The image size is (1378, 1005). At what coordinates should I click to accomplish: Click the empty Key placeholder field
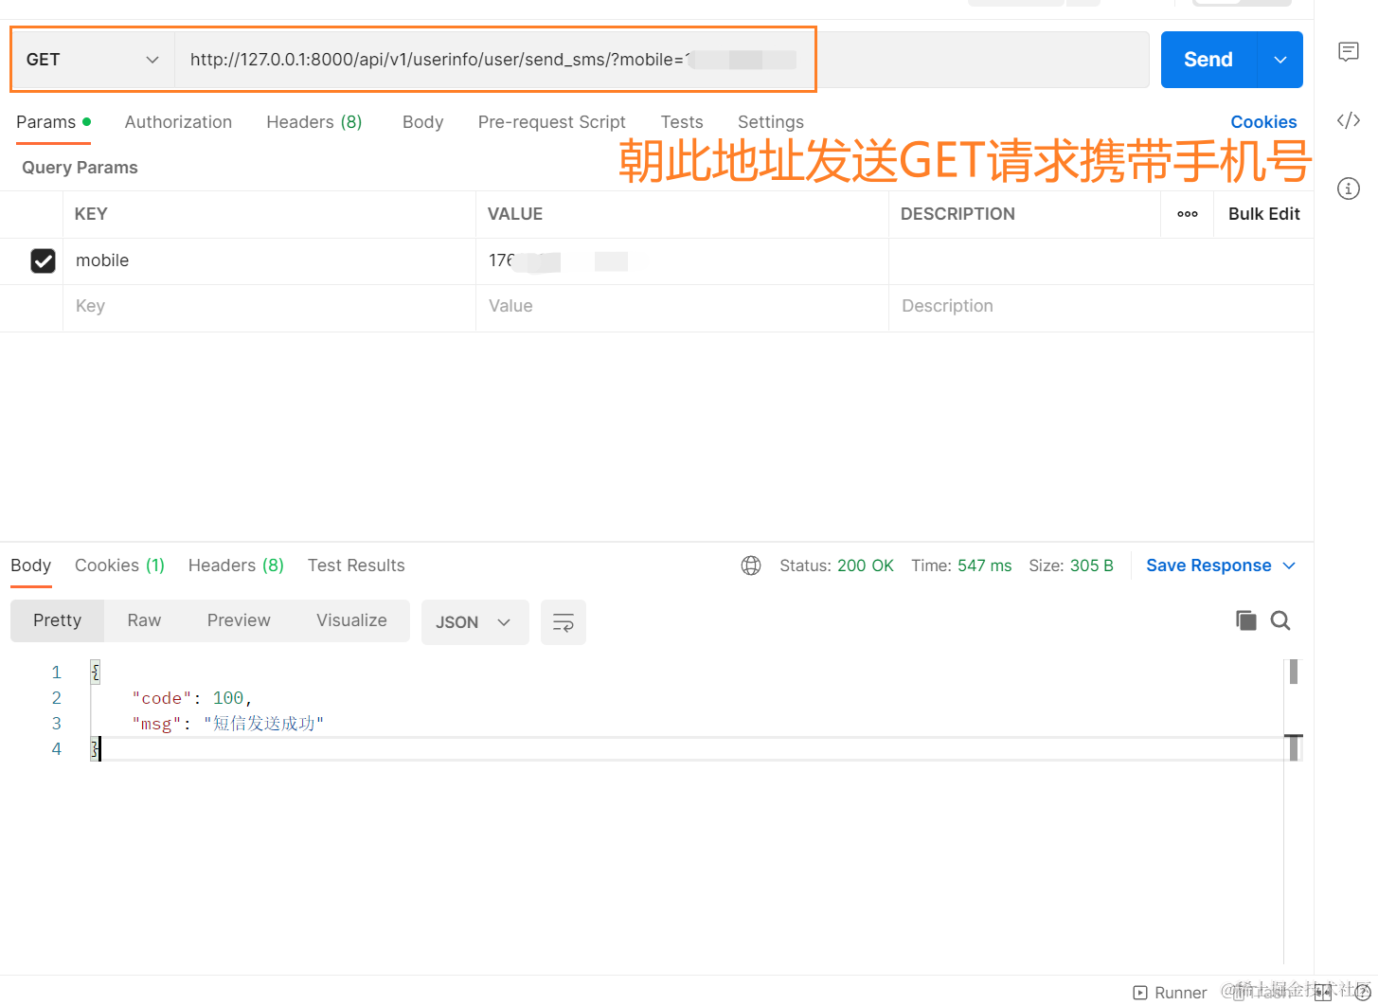click(x=269, y=306)
